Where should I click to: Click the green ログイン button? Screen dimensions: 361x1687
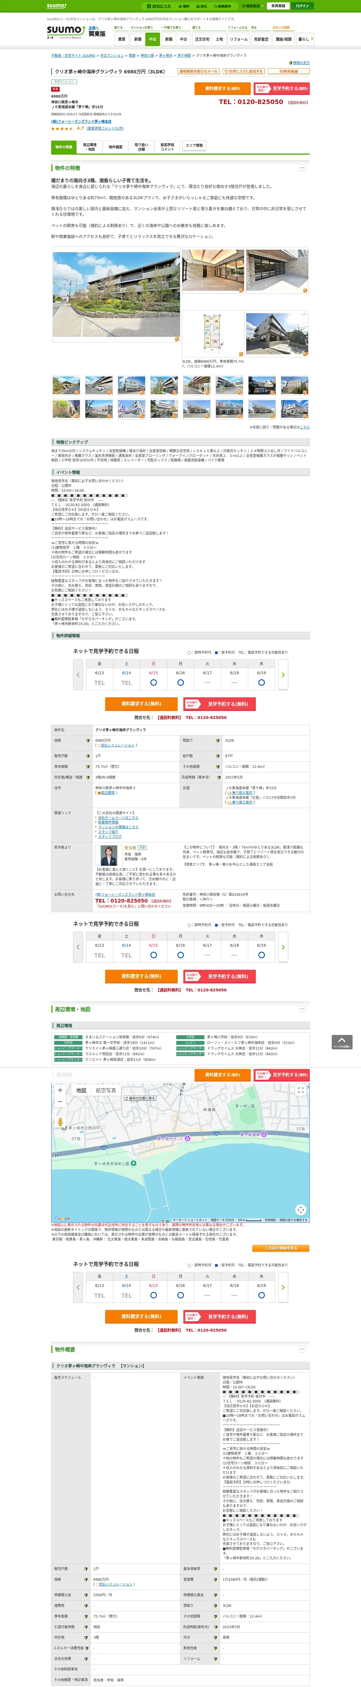pyautogui.click(x=302, y=6)
